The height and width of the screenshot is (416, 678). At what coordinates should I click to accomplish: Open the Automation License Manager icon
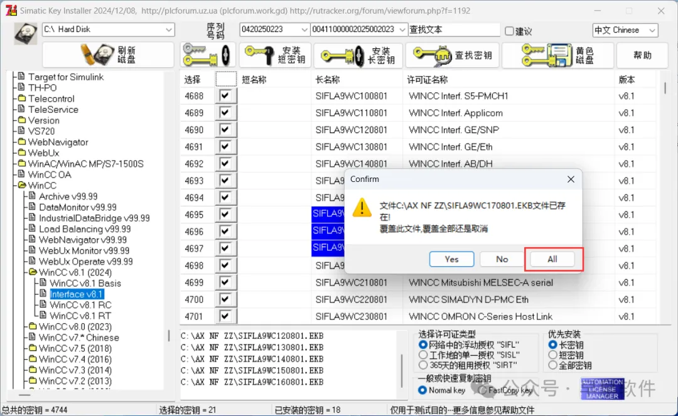click(602, 388)
